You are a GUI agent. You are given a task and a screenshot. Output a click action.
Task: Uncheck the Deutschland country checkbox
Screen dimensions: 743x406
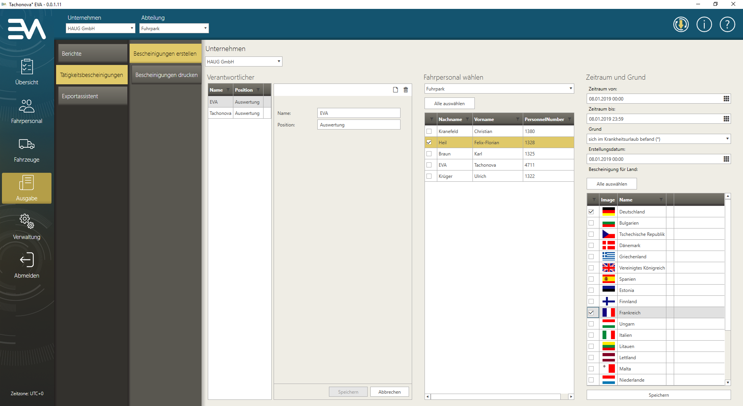(x=591, y=212)
